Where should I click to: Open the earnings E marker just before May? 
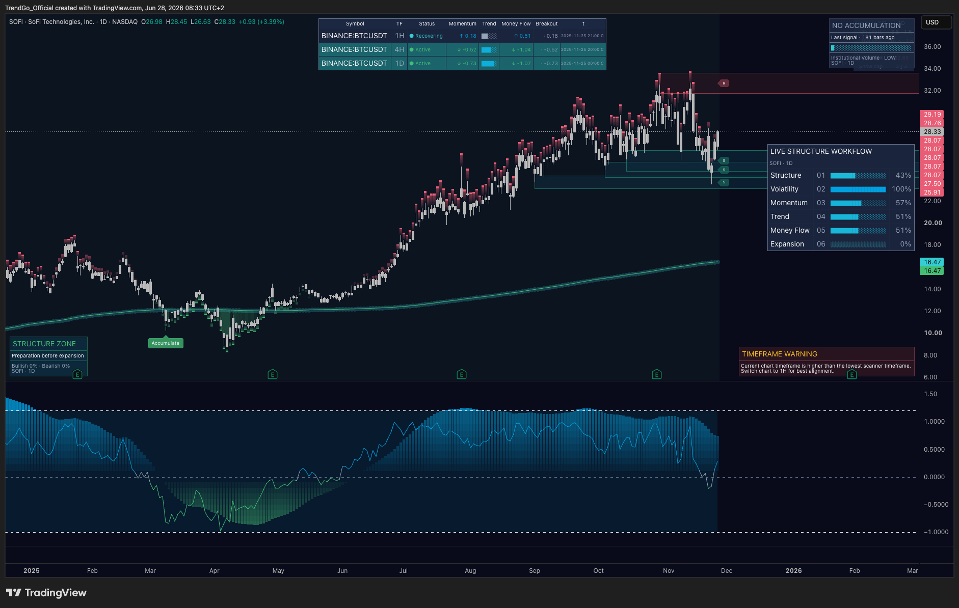[273, 375]
